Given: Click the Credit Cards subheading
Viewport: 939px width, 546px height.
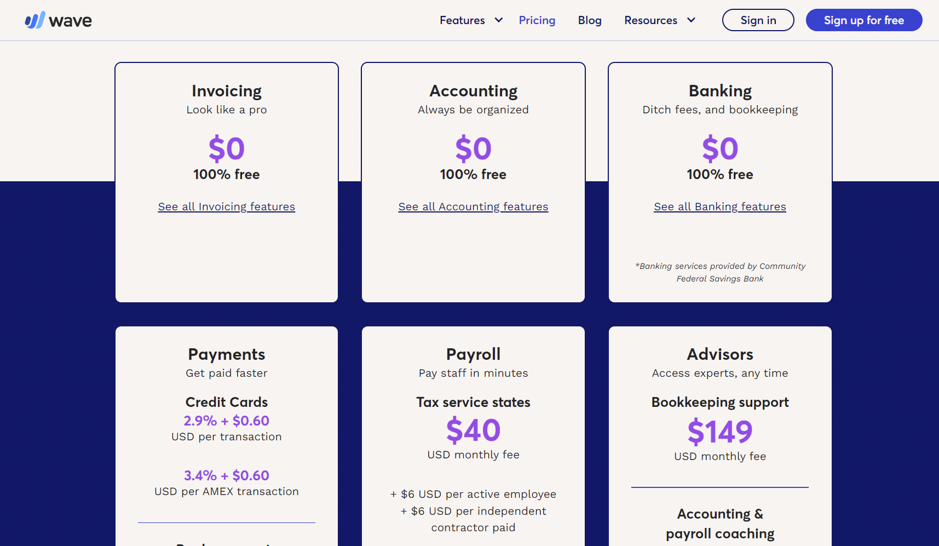Looking at the screenshot, I should (x=227, y=402).
